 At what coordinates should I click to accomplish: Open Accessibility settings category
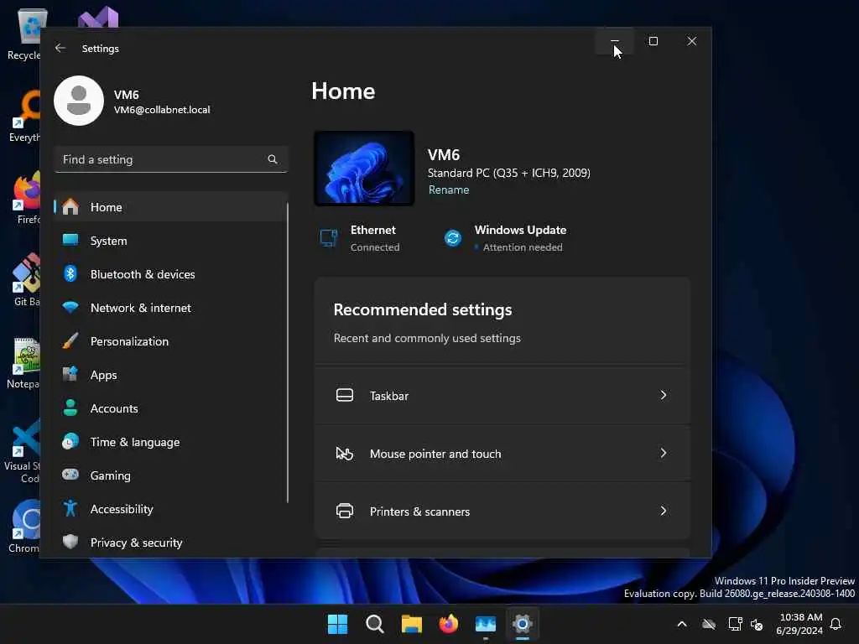click(170, 509)
